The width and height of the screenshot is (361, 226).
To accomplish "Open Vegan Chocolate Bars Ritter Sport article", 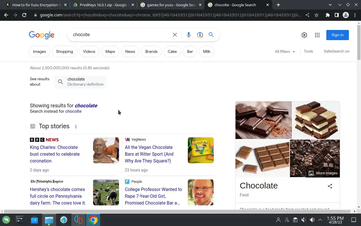I will [x=149, y=154].
